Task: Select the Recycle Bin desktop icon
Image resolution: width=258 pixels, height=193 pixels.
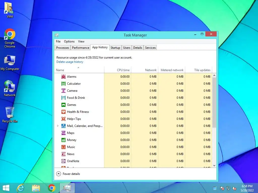Action: click(x=10, y=115)
